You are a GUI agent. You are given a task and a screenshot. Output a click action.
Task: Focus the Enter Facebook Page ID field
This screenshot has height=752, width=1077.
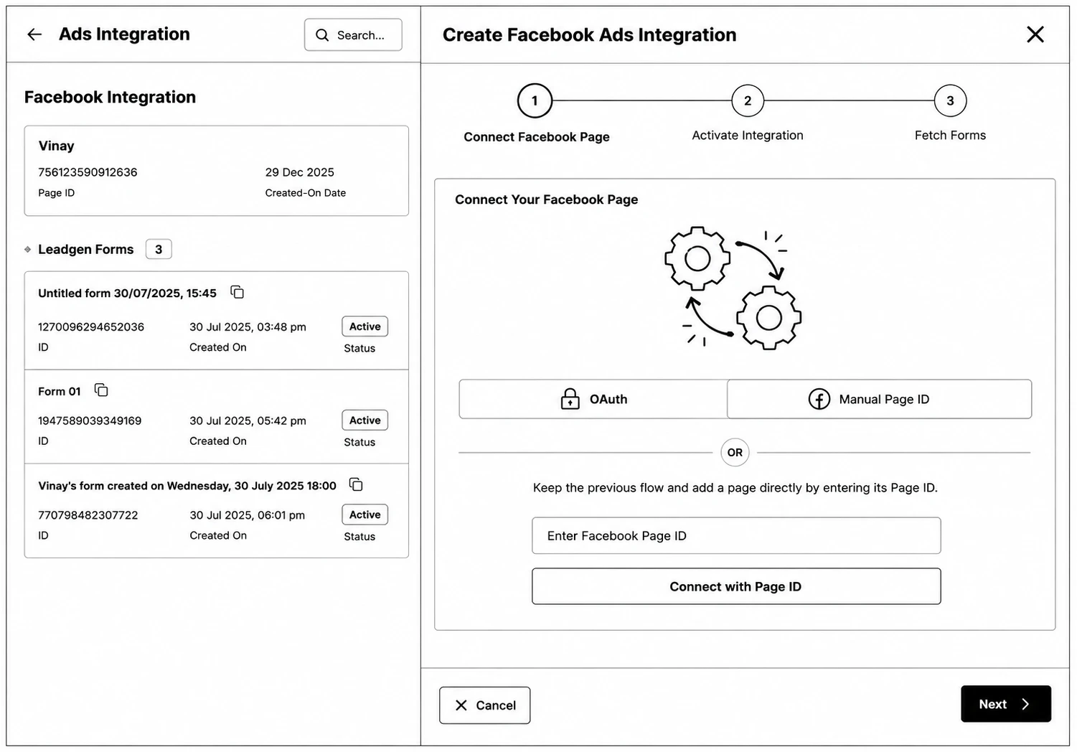tap(736, 535)
